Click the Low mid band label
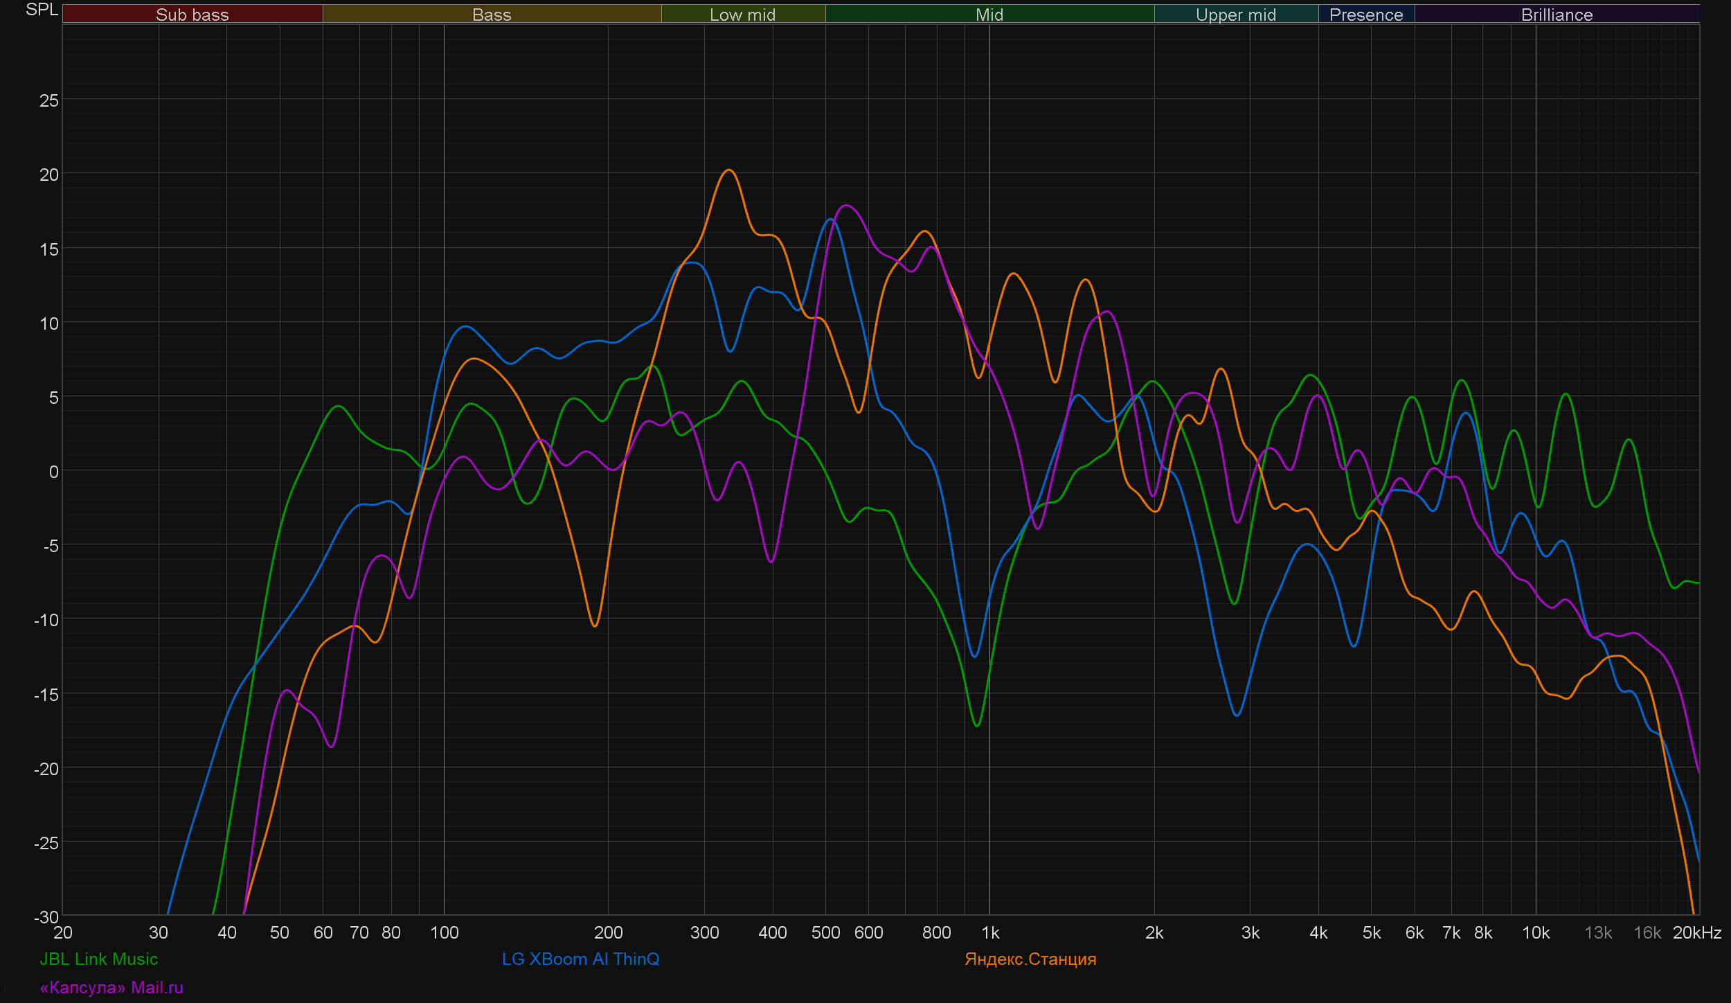 [x=742, y=15]
